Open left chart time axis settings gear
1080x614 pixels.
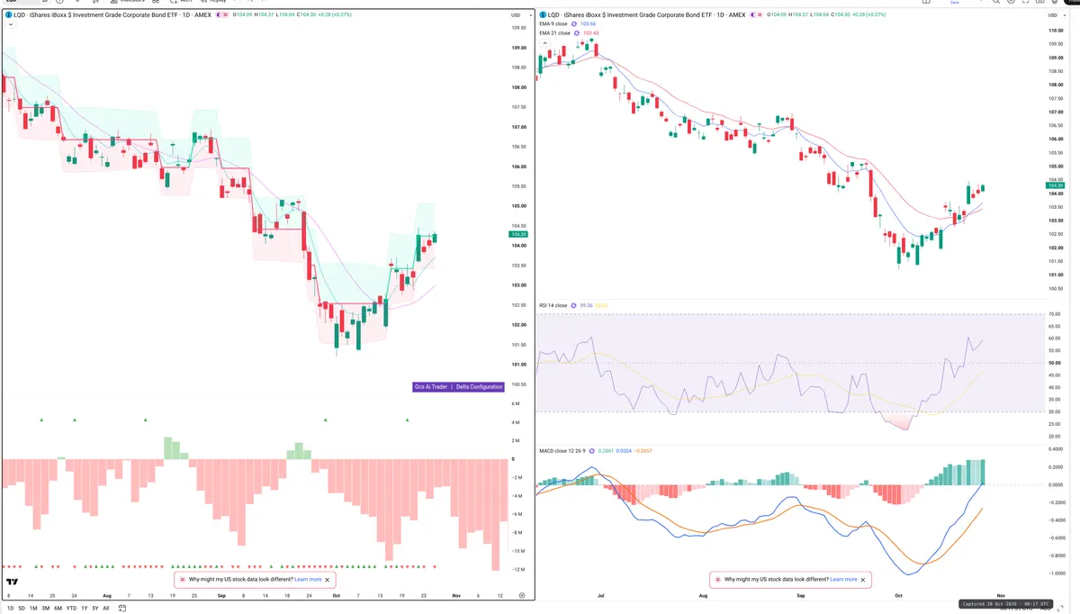(521, 595)
